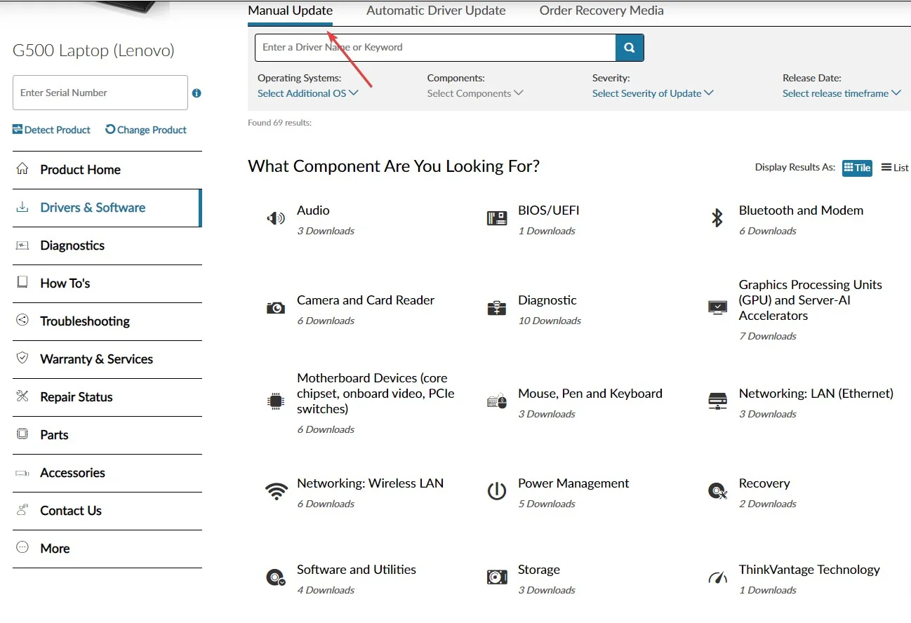
Task: Expand Select Severity of Update dropdown
Action: 653,93
